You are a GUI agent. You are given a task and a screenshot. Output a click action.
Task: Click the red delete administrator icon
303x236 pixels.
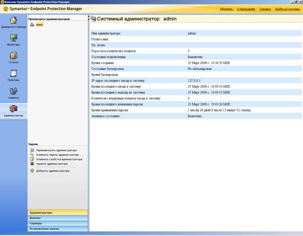(x=32, y=164)
